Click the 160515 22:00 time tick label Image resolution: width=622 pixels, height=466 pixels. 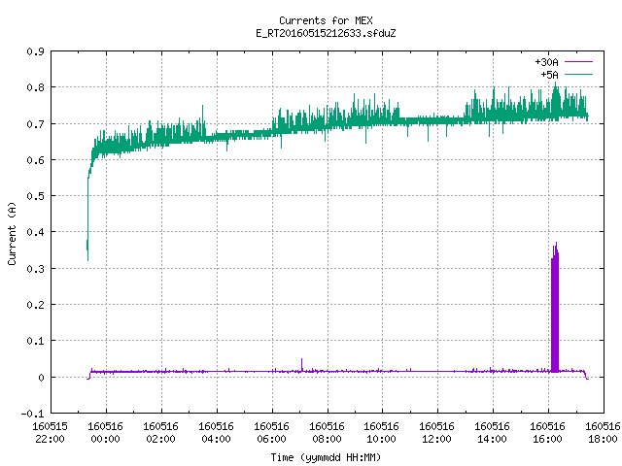point(50,432)
